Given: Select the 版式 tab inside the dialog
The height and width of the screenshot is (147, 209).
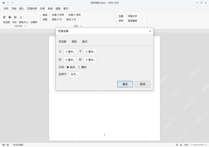Looking at the screenshot, I should coord(84,42).
